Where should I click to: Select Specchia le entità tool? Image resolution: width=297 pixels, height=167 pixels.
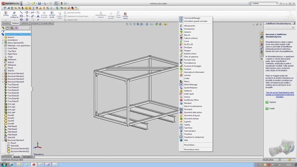[x=72, y=13]
